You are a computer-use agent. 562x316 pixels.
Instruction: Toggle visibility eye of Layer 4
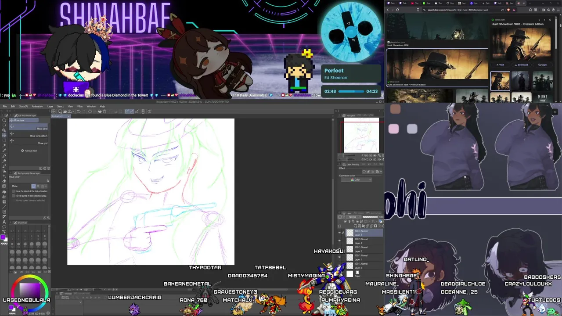coord(339,241)
